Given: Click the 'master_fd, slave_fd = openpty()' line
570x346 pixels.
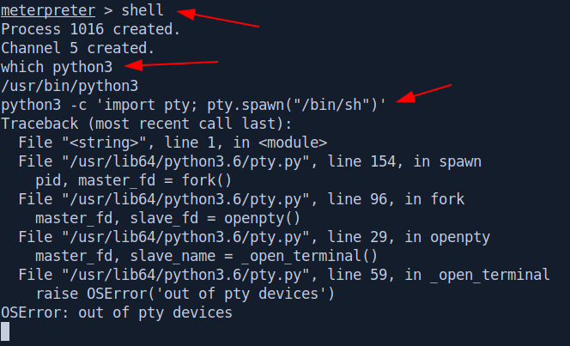Looking at the screenshot, I should [x=168, y=218].
